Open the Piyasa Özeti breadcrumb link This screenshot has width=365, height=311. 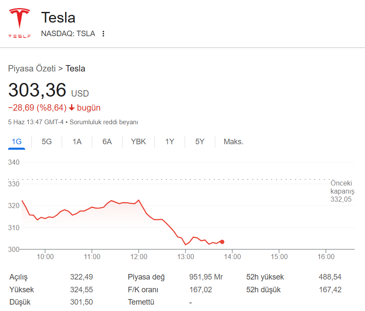32,68
